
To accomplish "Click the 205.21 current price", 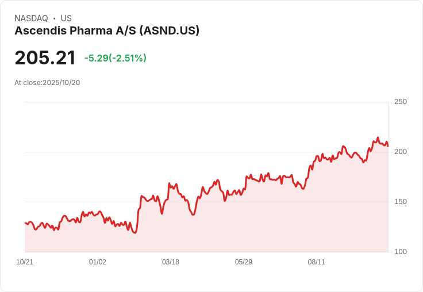I will [x=45, y=58].
